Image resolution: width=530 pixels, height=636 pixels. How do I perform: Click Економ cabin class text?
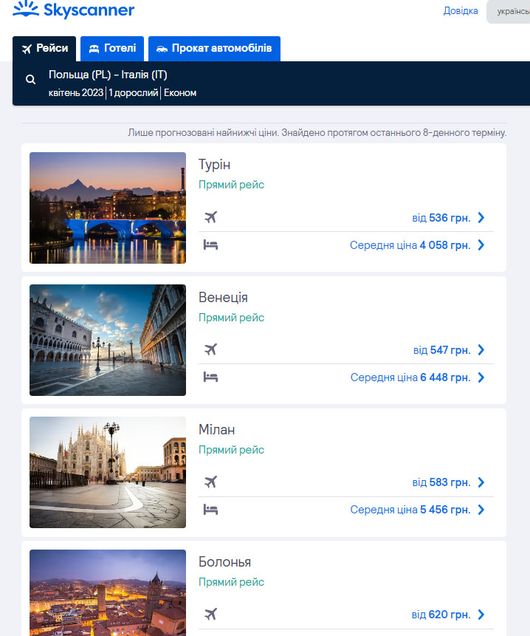click(x=180, y=93)
